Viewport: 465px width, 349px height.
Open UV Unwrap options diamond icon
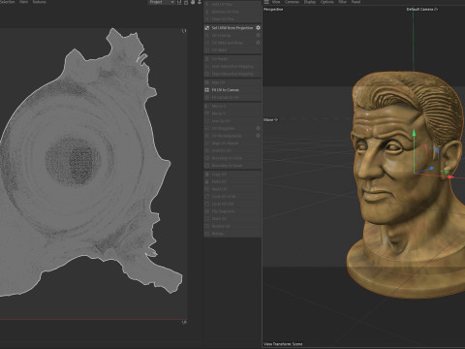tap(258, 35)
